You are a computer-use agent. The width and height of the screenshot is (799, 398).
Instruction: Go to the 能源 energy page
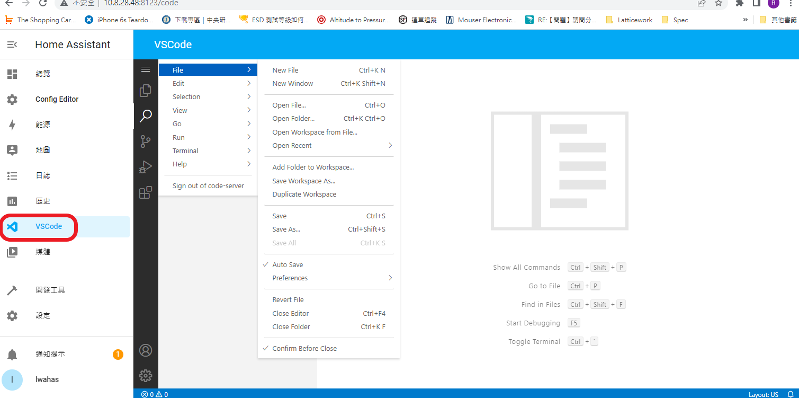(66, 125)
